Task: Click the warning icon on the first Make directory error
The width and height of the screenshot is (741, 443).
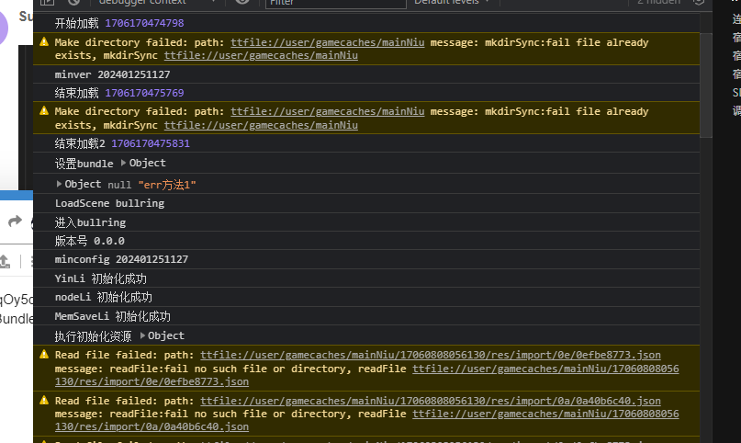Action: point(43,42)
